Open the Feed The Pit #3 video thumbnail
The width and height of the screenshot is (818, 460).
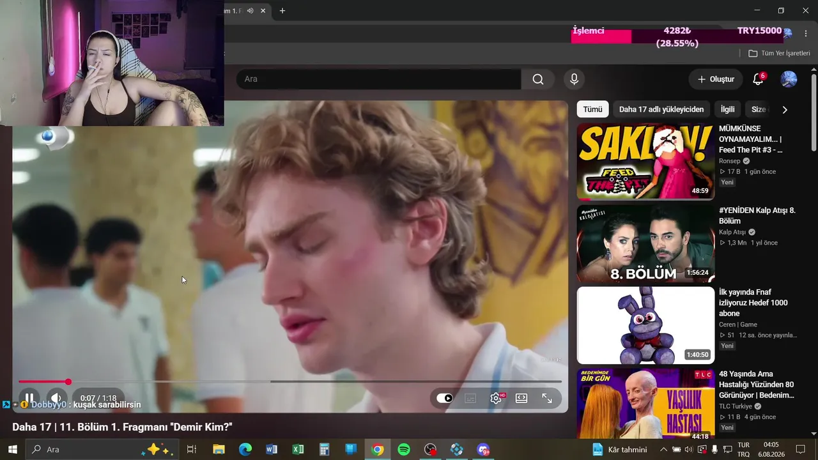point(645,161)
